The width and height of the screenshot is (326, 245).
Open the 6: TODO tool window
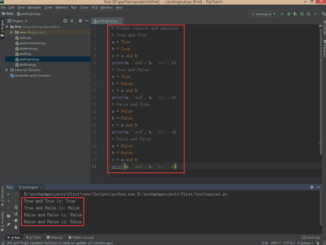pos(33,238)
